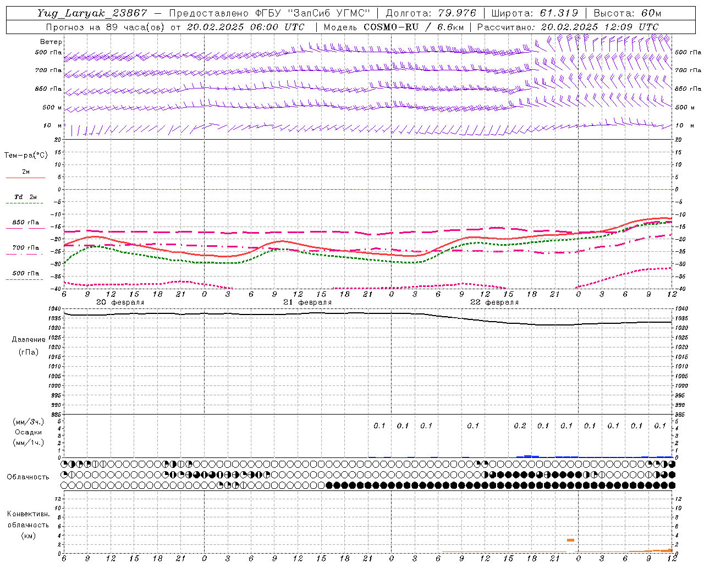Click the (мм/3ч.) precipitation unit label
The width and height of the screenshot is (704, 563).
coord(28,422)
